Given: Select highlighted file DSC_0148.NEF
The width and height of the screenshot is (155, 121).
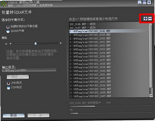Looking at the screenshot, I should tap(109, 31).
